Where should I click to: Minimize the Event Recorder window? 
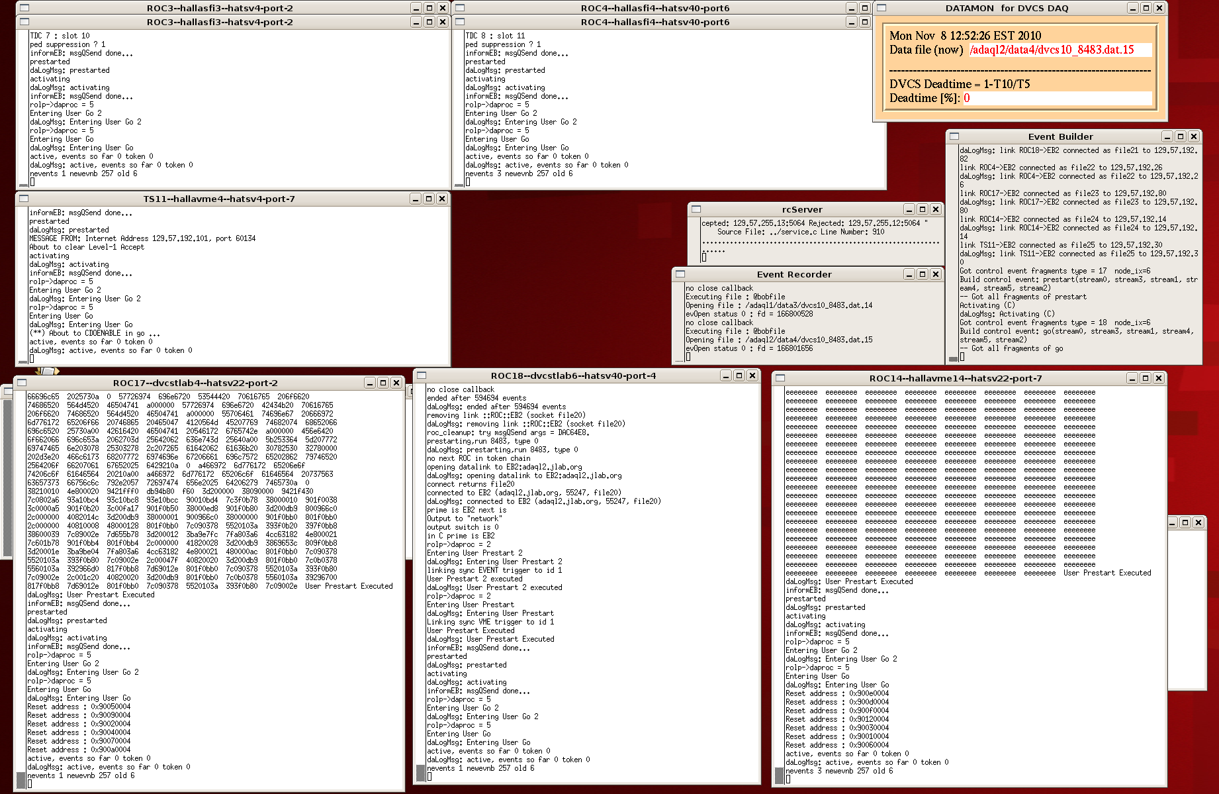(x=909, y=274)
